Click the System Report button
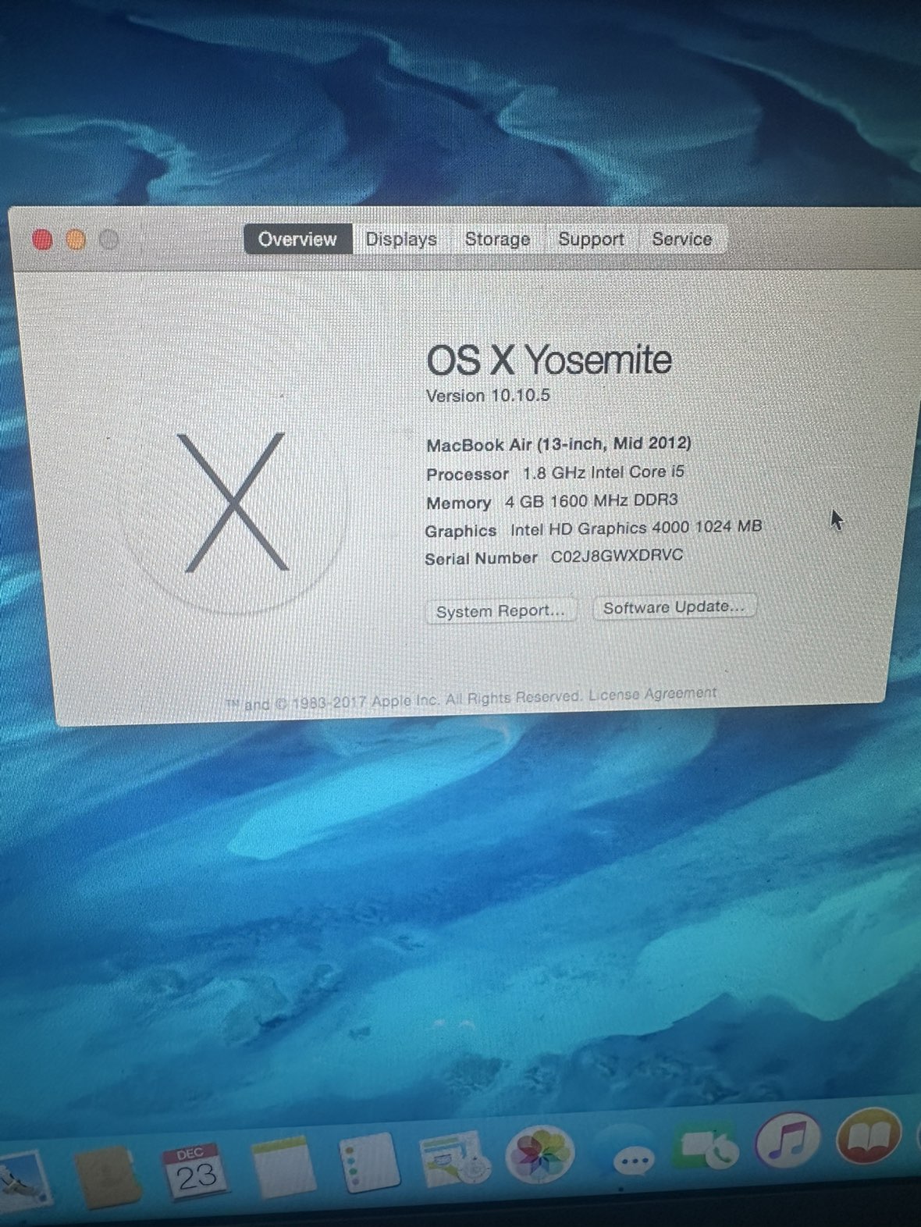921x1227 pixels. click(500, 610)
